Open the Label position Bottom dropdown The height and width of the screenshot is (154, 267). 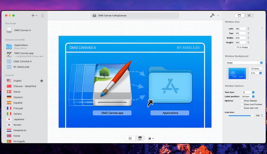[248, 96]
